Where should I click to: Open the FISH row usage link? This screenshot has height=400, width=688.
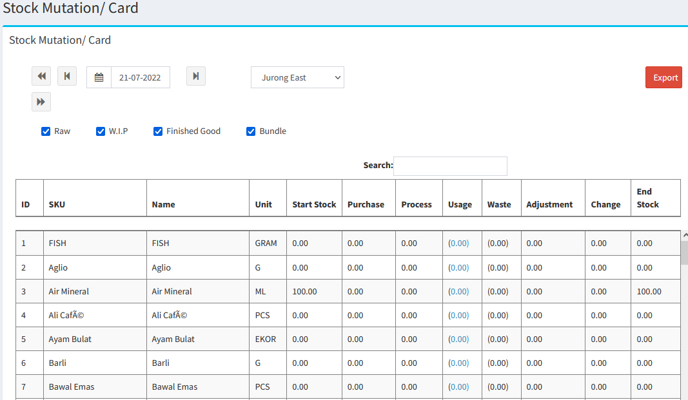[458, 243]
